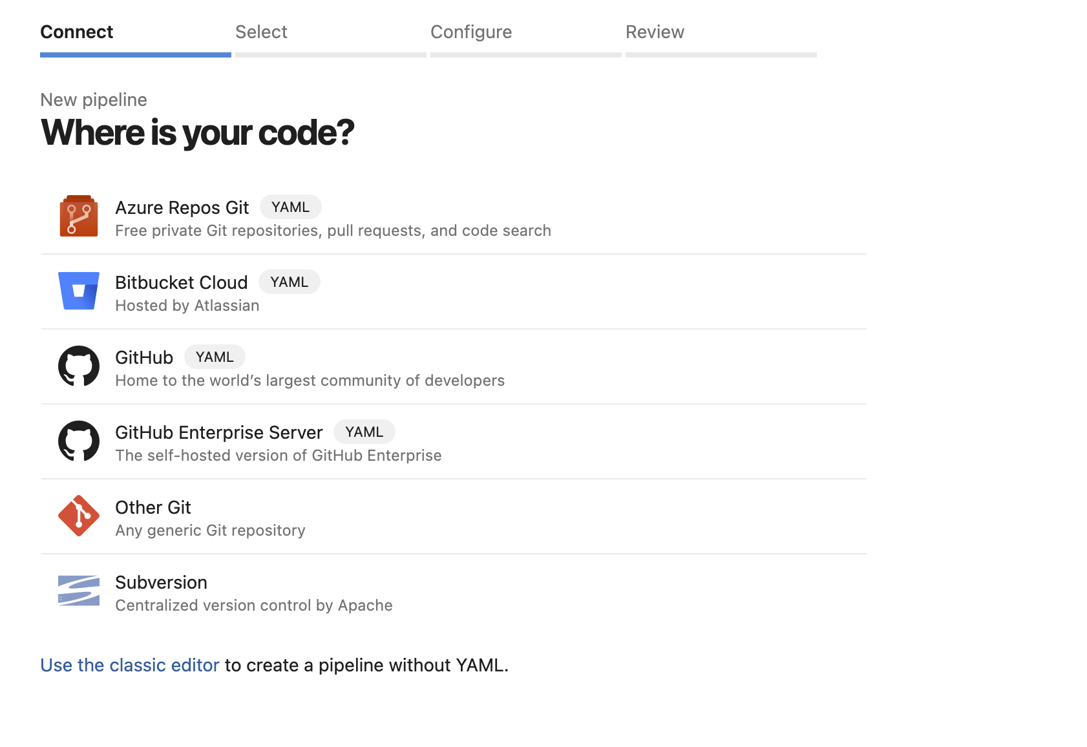
Task: Select GitHub Enterprise Server title
Action: (218, 432)
